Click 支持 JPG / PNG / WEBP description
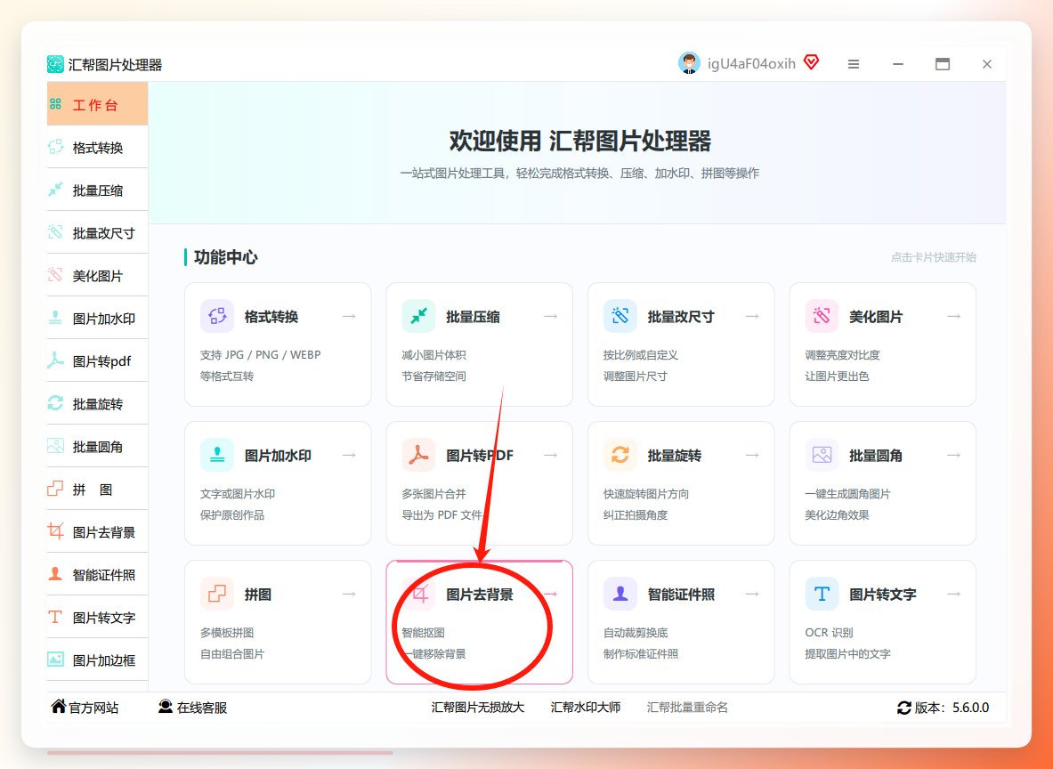Viewport: 1053px width, 769px height. 261,354
